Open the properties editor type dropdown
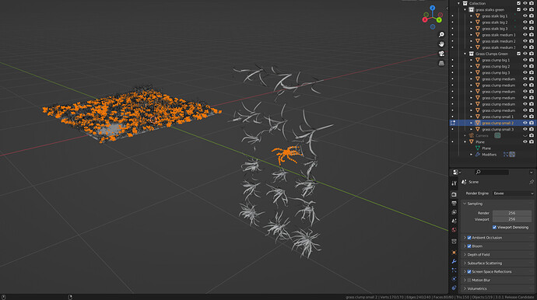This screenshot has height=300, width=537. [x=457, y=172]
